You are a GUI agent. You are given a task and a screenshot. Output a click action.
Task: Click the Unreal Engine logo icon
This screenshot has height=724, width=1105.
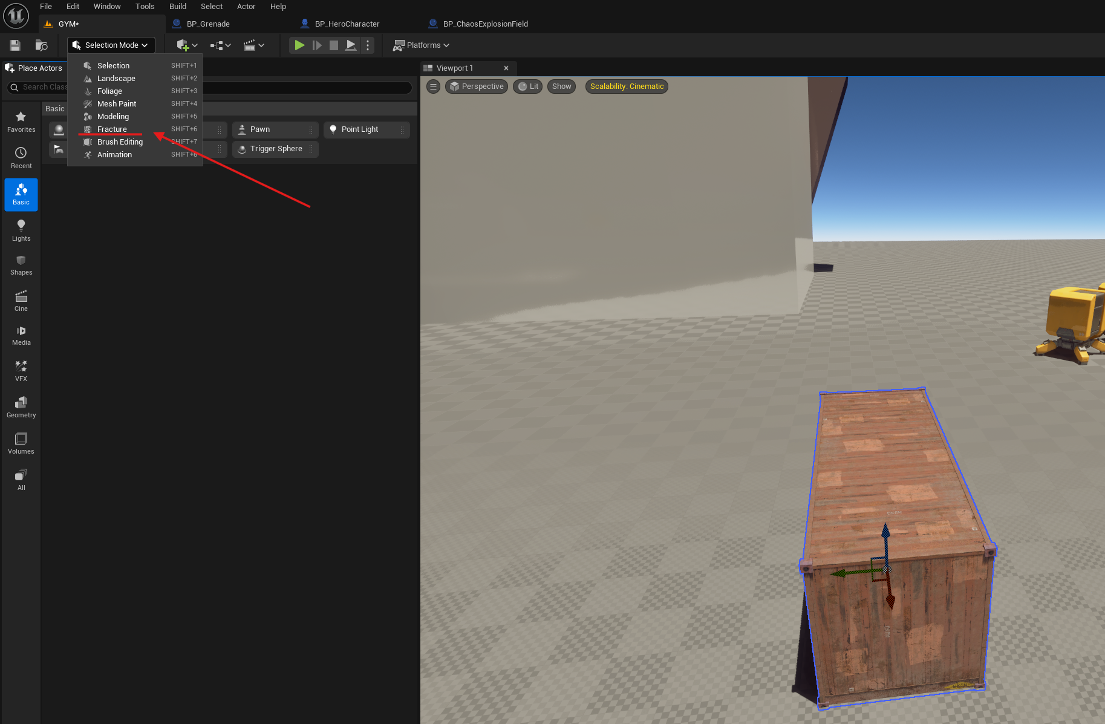pos(16,16)
